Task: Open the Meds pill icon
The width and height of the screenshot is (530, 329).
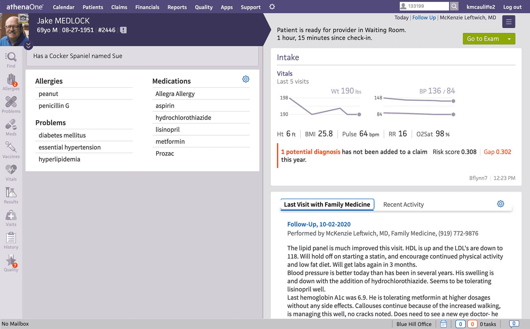Action: pyautogui.click(x=11, y=125)
